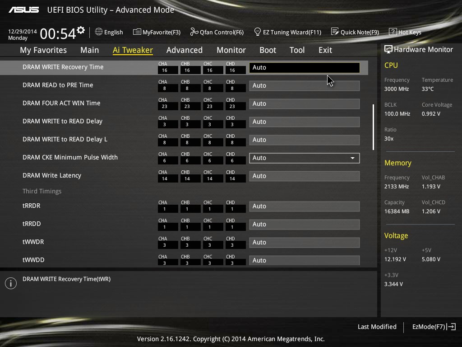
Task: Go to the Advanced tab
Action: click(x=185, y=50)
